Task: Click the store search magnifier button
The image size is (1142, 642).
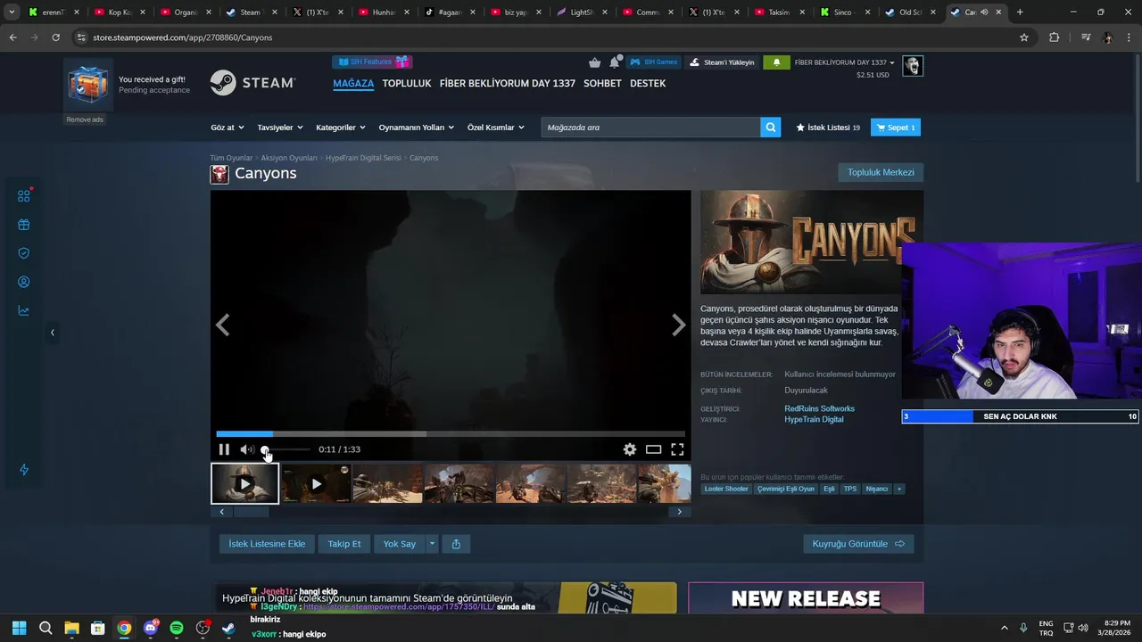Action: [771, 128]
